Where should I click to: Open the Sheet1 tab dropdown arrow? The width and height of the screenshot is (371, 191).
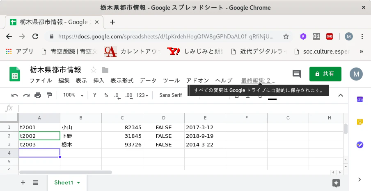(x=78, y=182)
